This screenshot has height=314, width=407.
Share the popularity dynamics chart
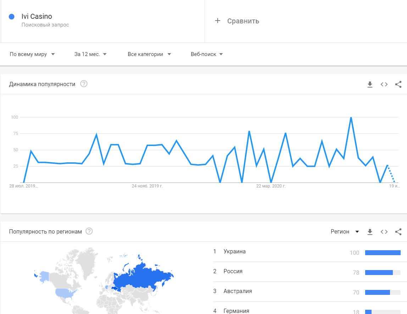pyautogui.click(x=398, y=84)
